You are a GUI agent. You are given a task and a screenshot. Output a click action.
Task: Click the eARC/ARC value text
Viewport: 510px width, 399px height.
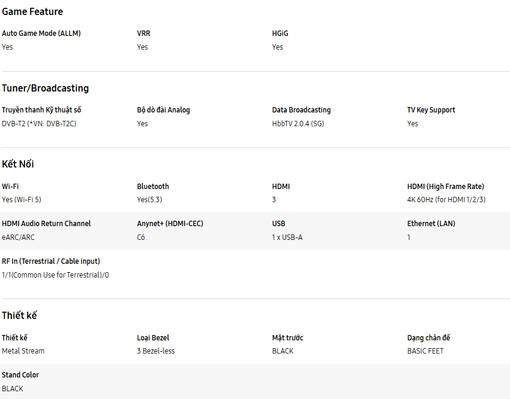18,237
